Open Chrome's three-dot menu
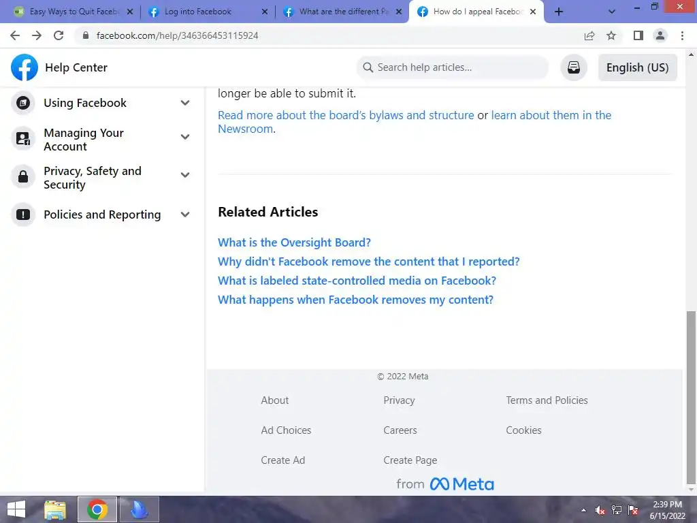The height and width of the screenshot is (523, 697). [682, 35]
